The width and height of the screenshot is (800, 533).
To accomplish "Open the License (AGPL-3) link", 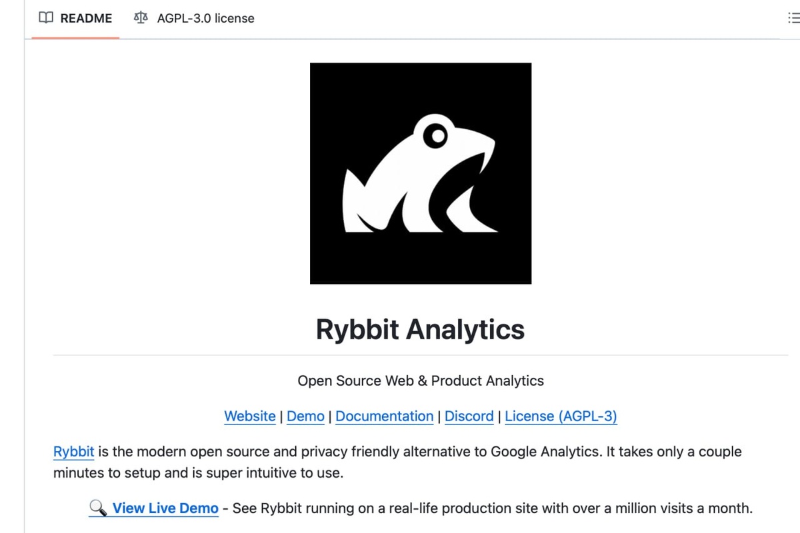I will 561,416.
